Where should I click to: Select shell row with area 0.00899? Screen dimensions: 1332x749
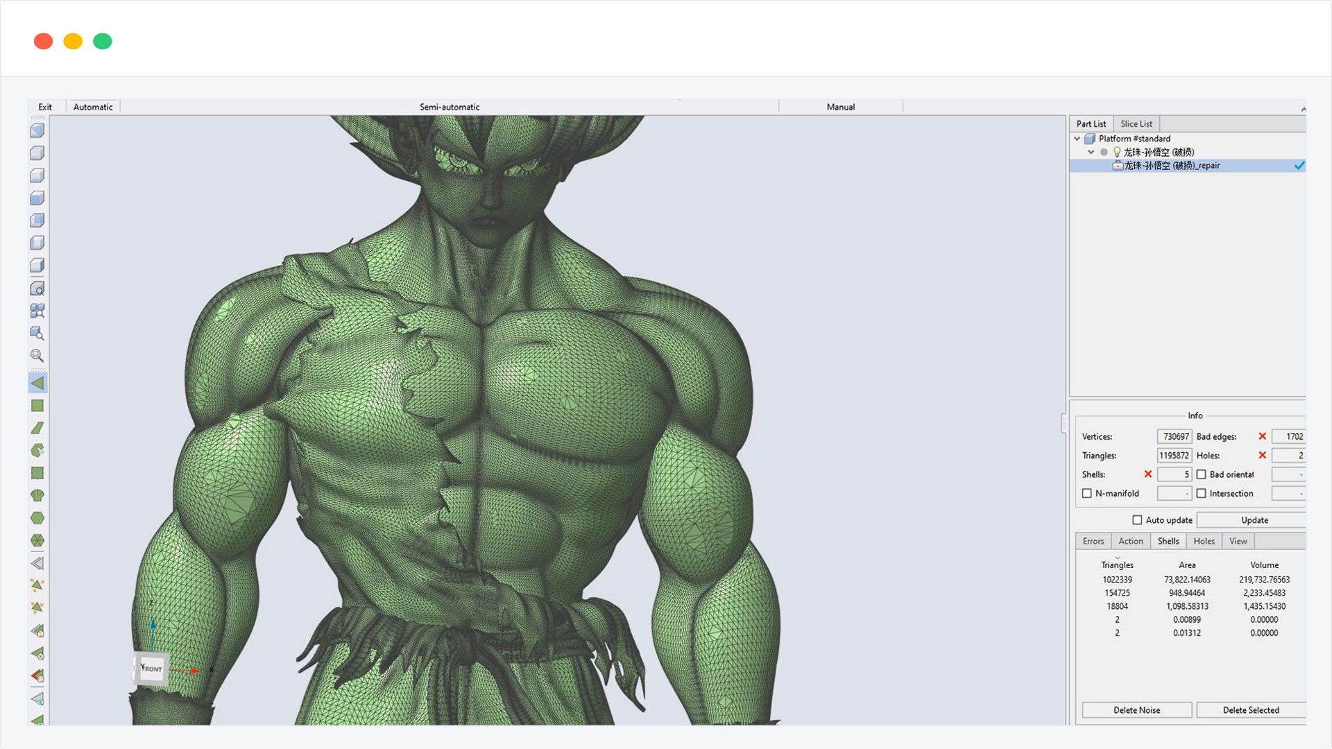point(1190,620)
